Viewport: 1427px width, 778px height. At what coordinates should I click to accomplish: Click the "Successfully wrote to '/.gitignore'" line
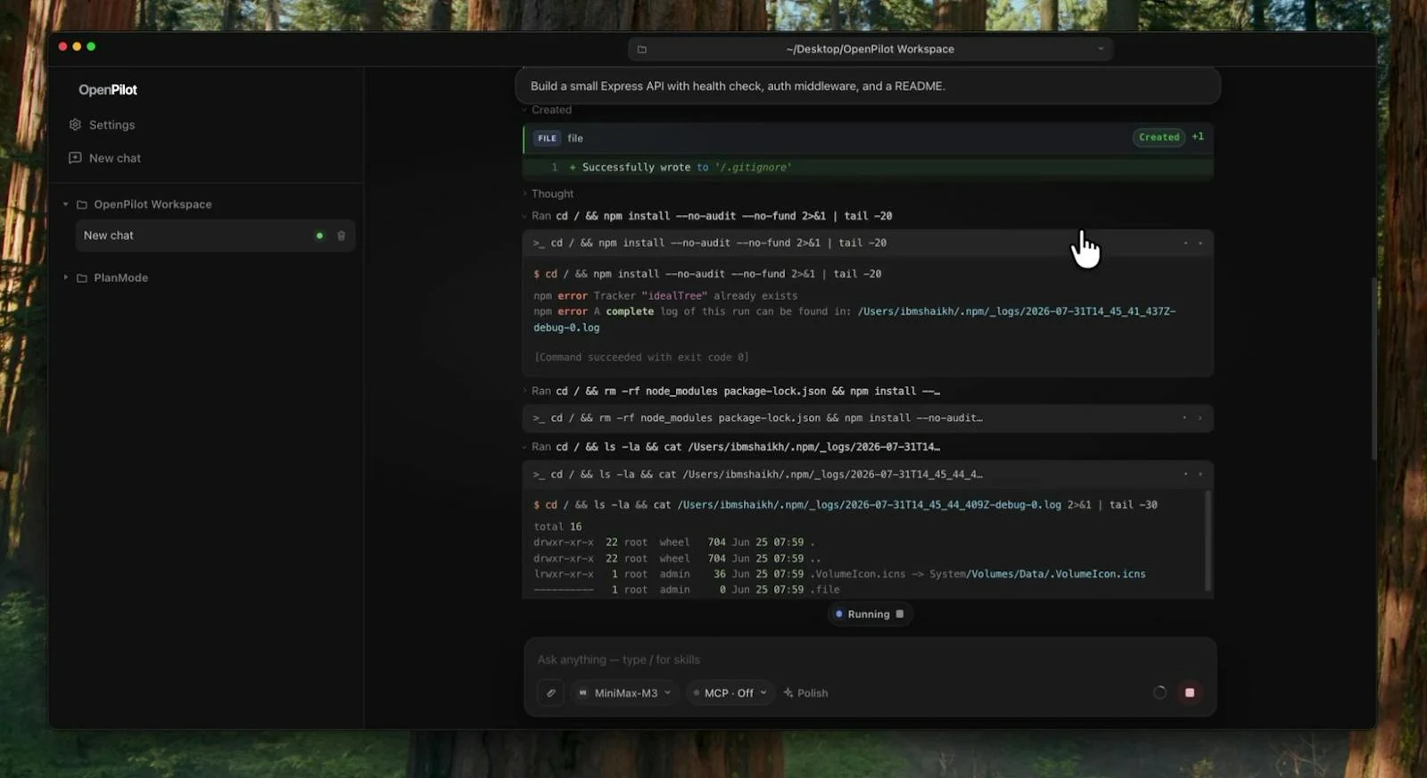click(x=687, y=168)
